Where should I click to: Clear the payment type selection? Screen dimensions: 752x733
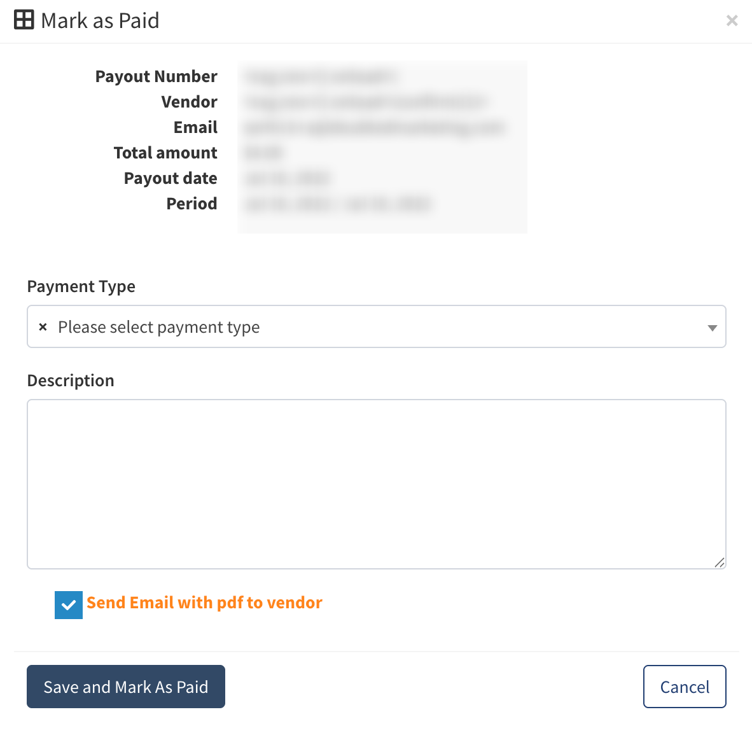tap(43, 326)
